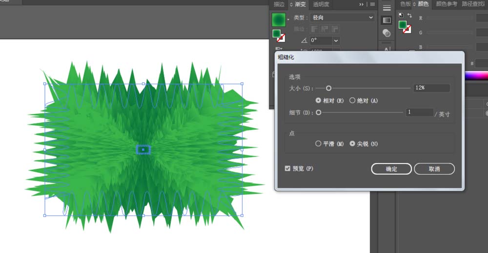488x253 pixels.
Task: Adjust the 大小 size slider handle
Action: pos(328,89)
